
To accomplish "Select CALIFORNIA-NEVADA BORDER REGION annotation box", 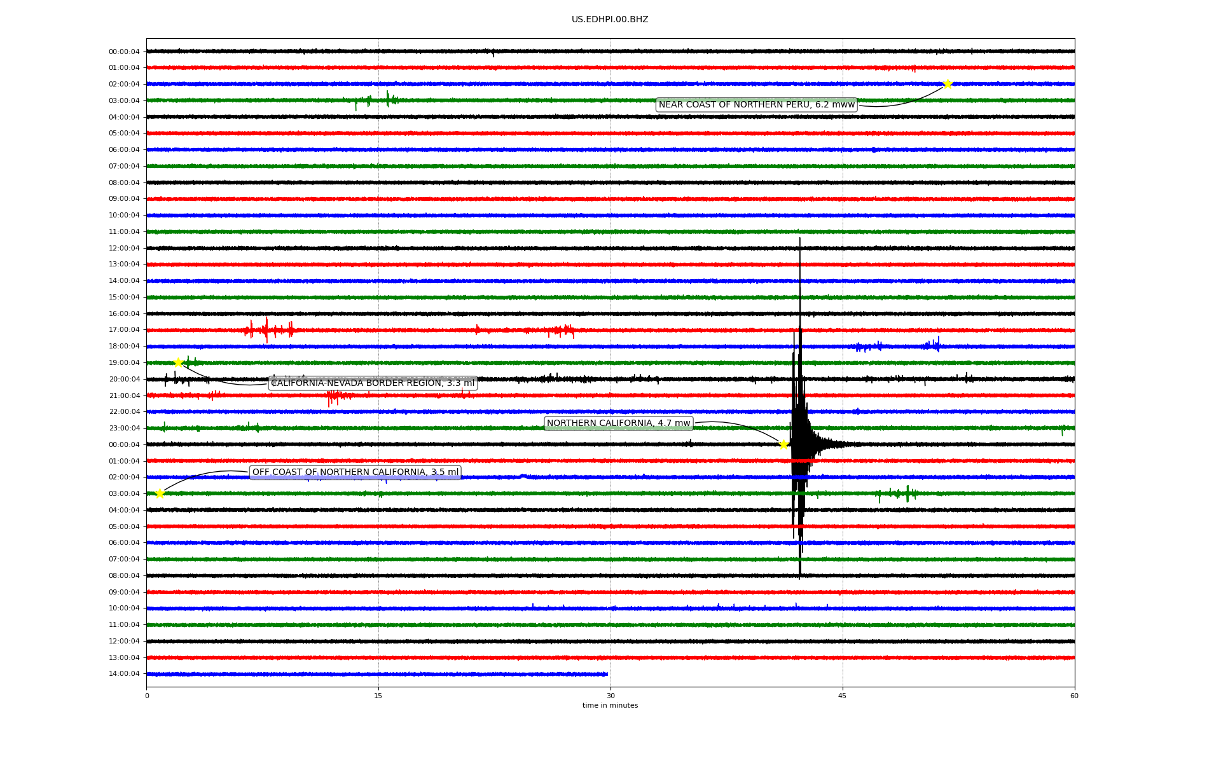I will tap(373, 383).
